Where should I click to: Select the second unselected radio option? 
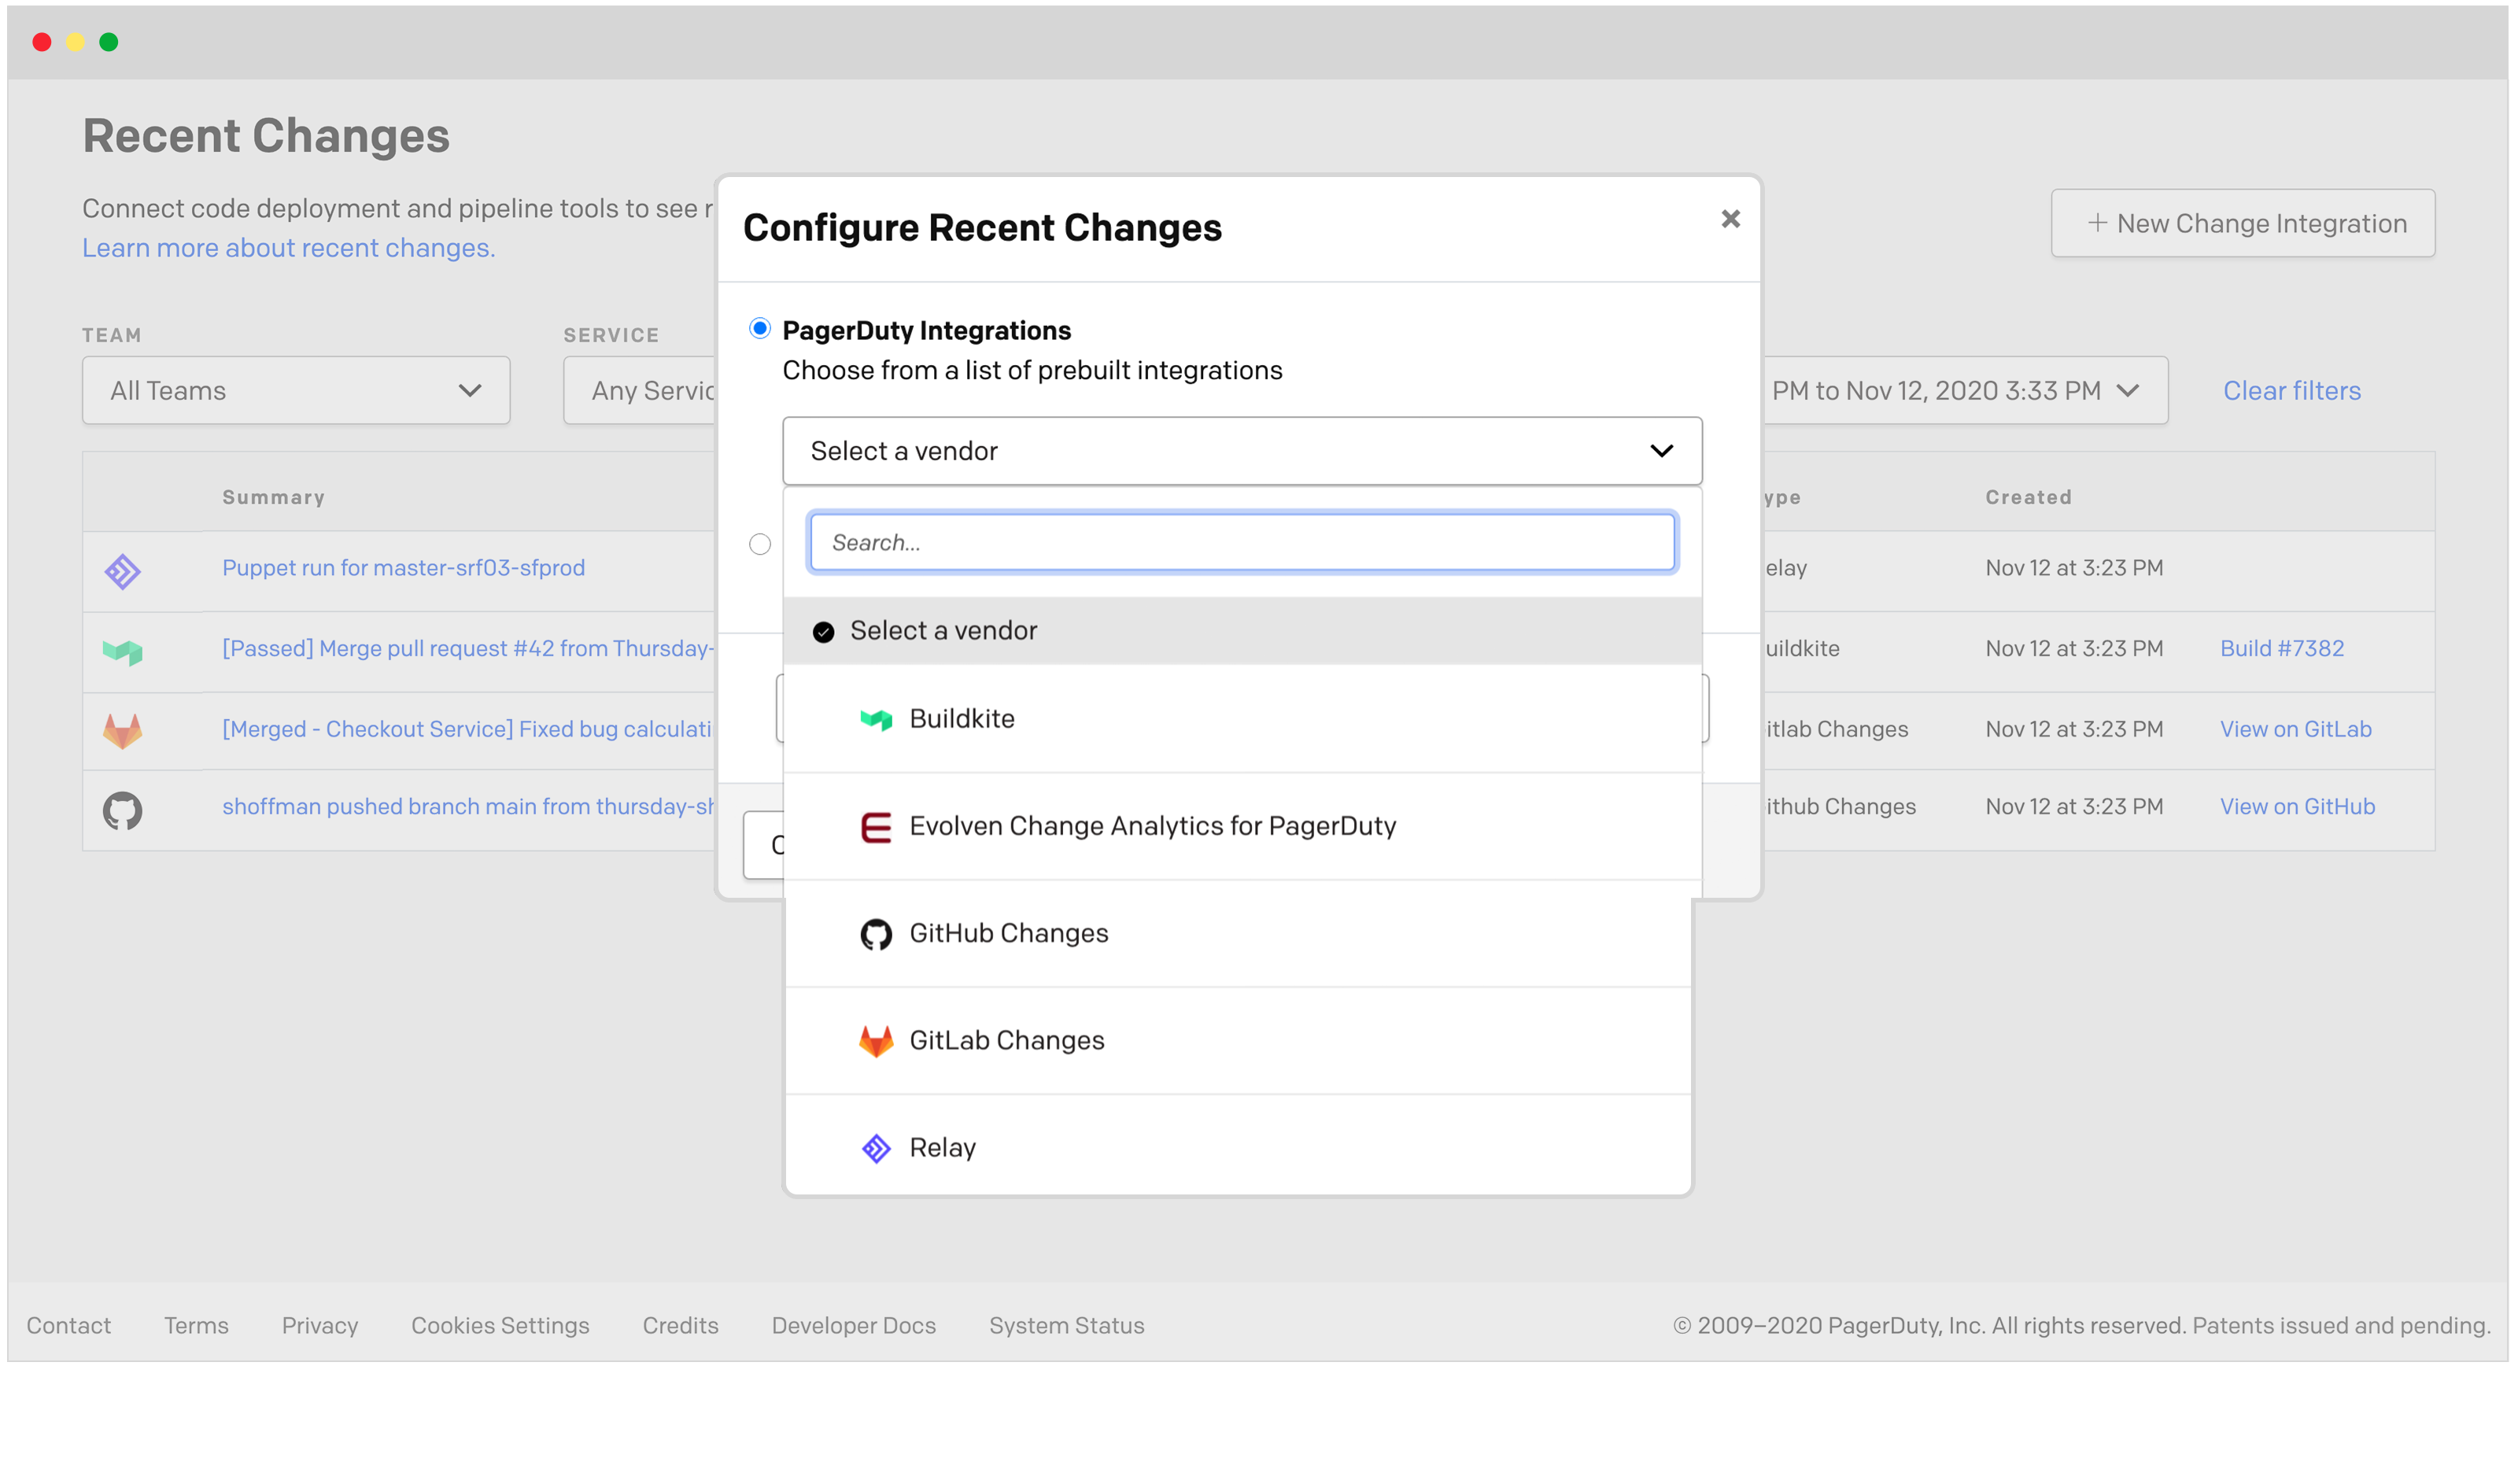760,544
